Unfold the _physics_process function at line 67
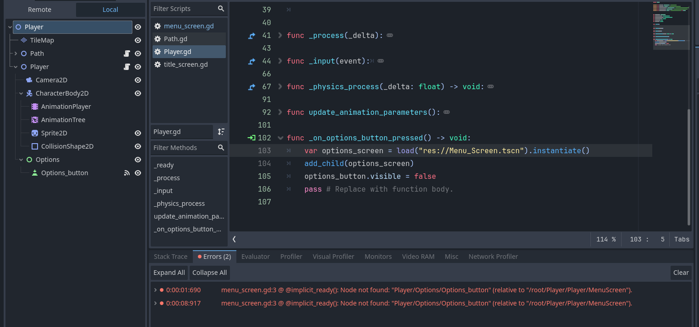 point(280,86)
